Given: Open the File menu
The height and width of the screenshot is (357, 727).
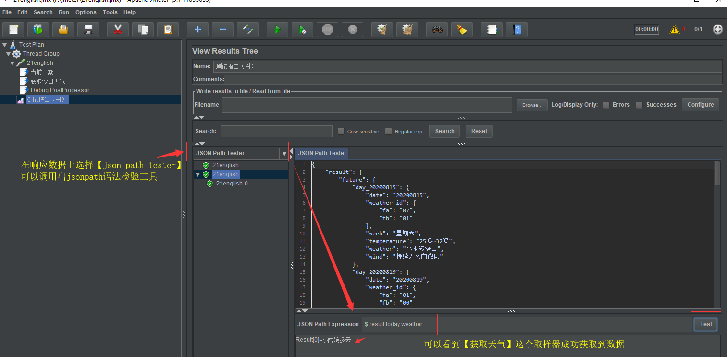Looking at the screenshot, I should click(7, 12).
